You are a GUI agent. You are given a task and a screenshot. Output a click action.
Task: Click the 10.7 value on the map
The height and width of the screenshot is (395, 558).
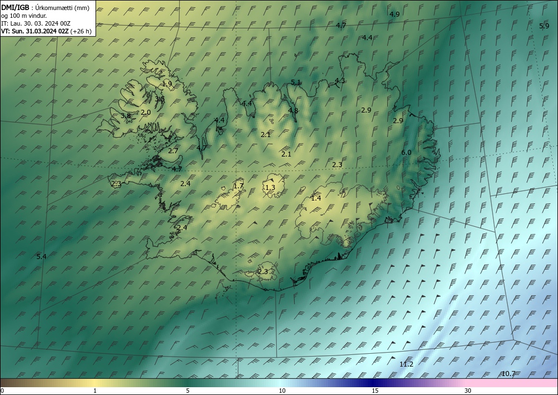click(508, 373)
